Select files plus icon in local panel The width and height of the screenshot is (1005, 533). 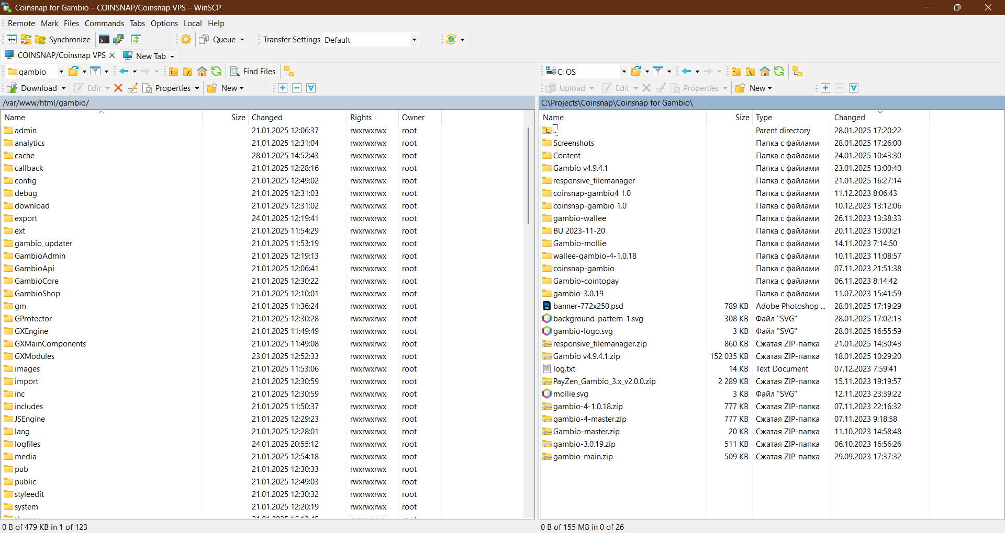(825, 88)
